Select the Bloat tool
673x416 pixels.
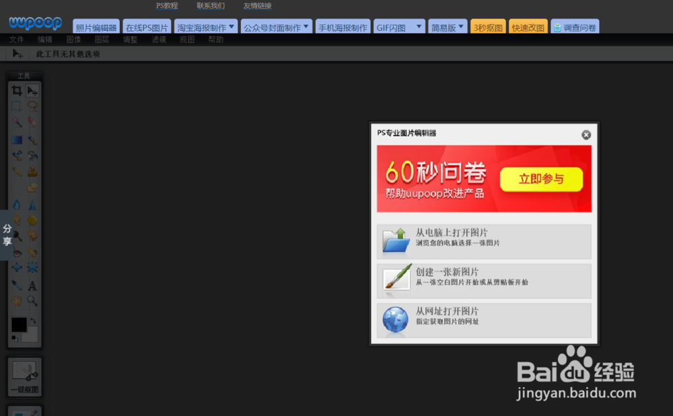(x=17, y=267)
